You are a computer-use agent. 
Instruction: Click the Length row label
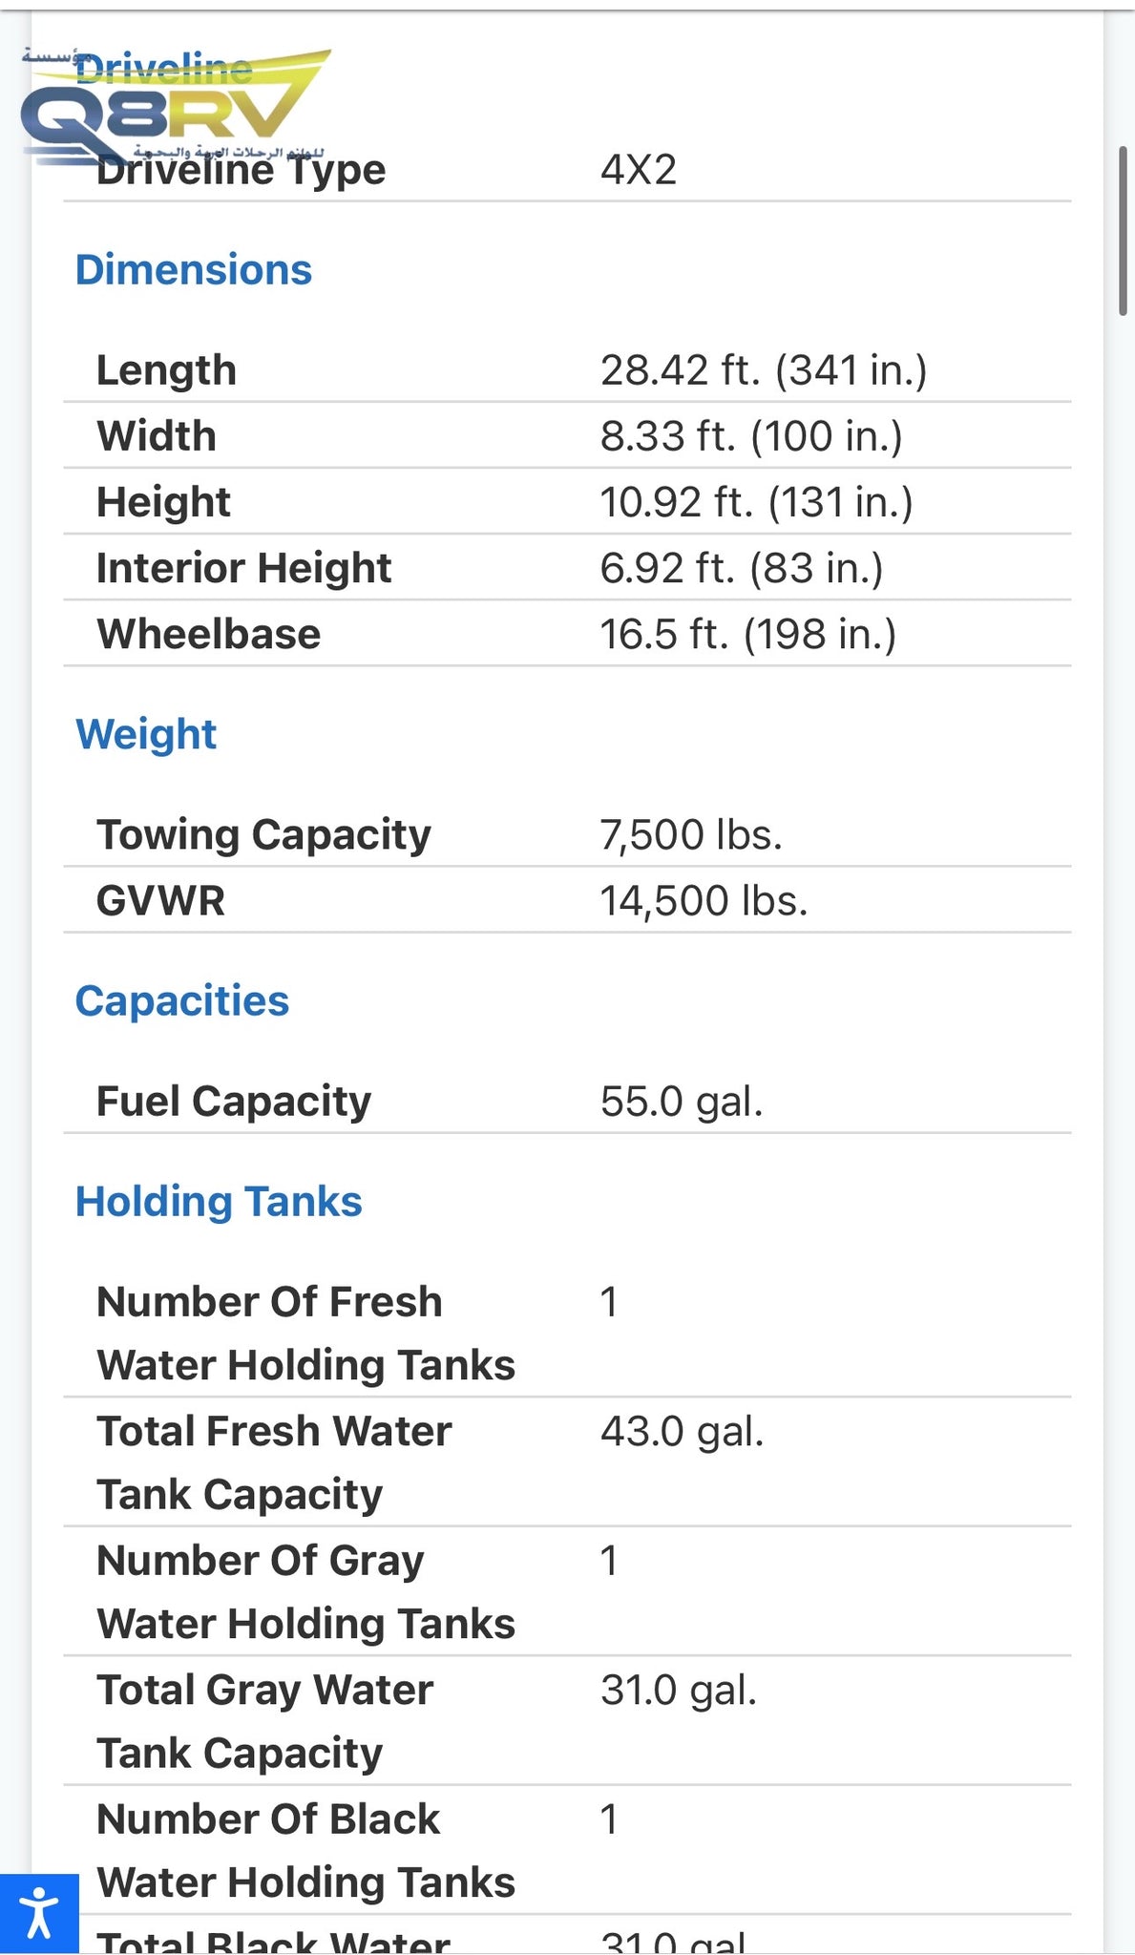coord(166,370)
